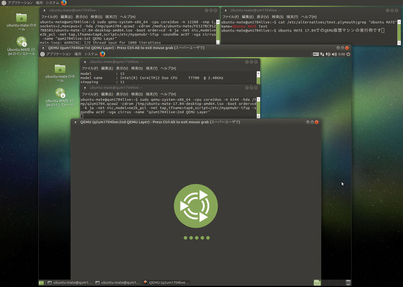Image resolution: width=403 pixels, height=287 pixels.
Task: Click the show desktop icon in the guest bottom panel
Action: 41,282
